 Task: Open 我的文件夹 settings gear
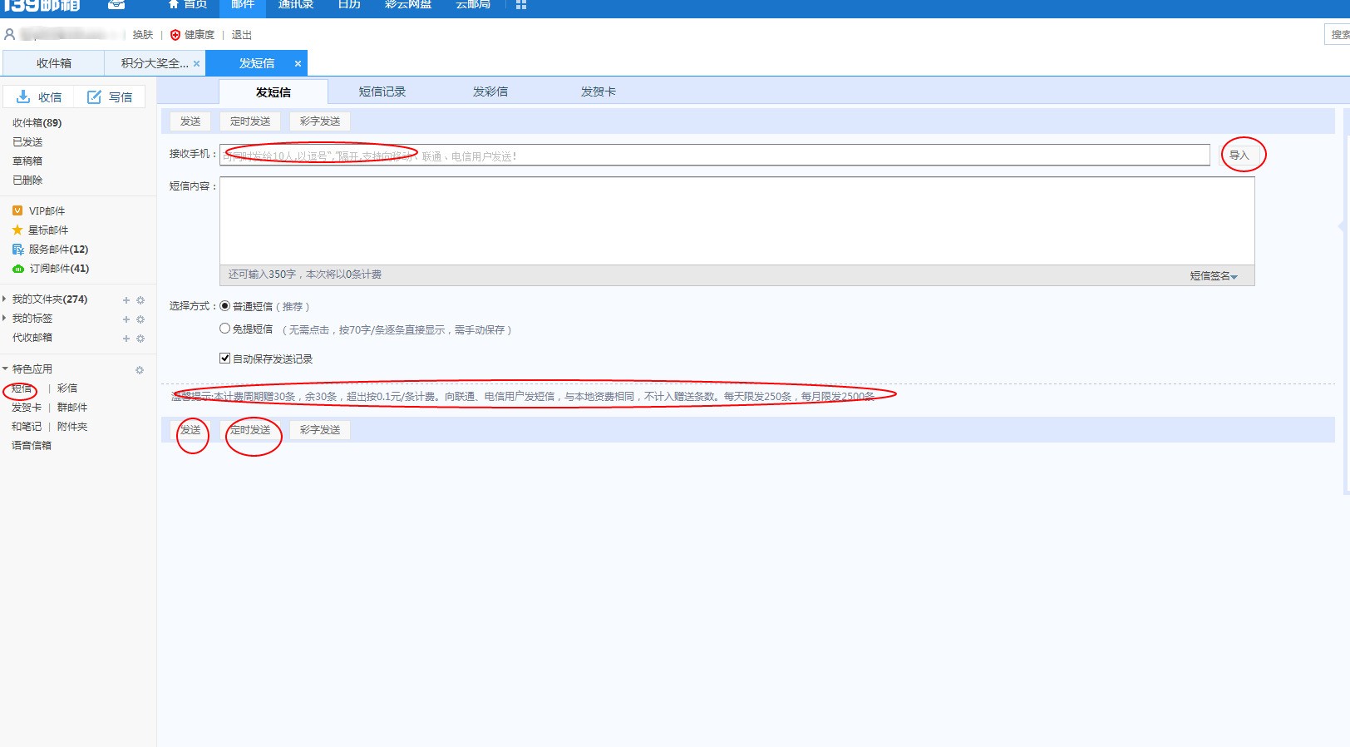(x=140, y=300)
